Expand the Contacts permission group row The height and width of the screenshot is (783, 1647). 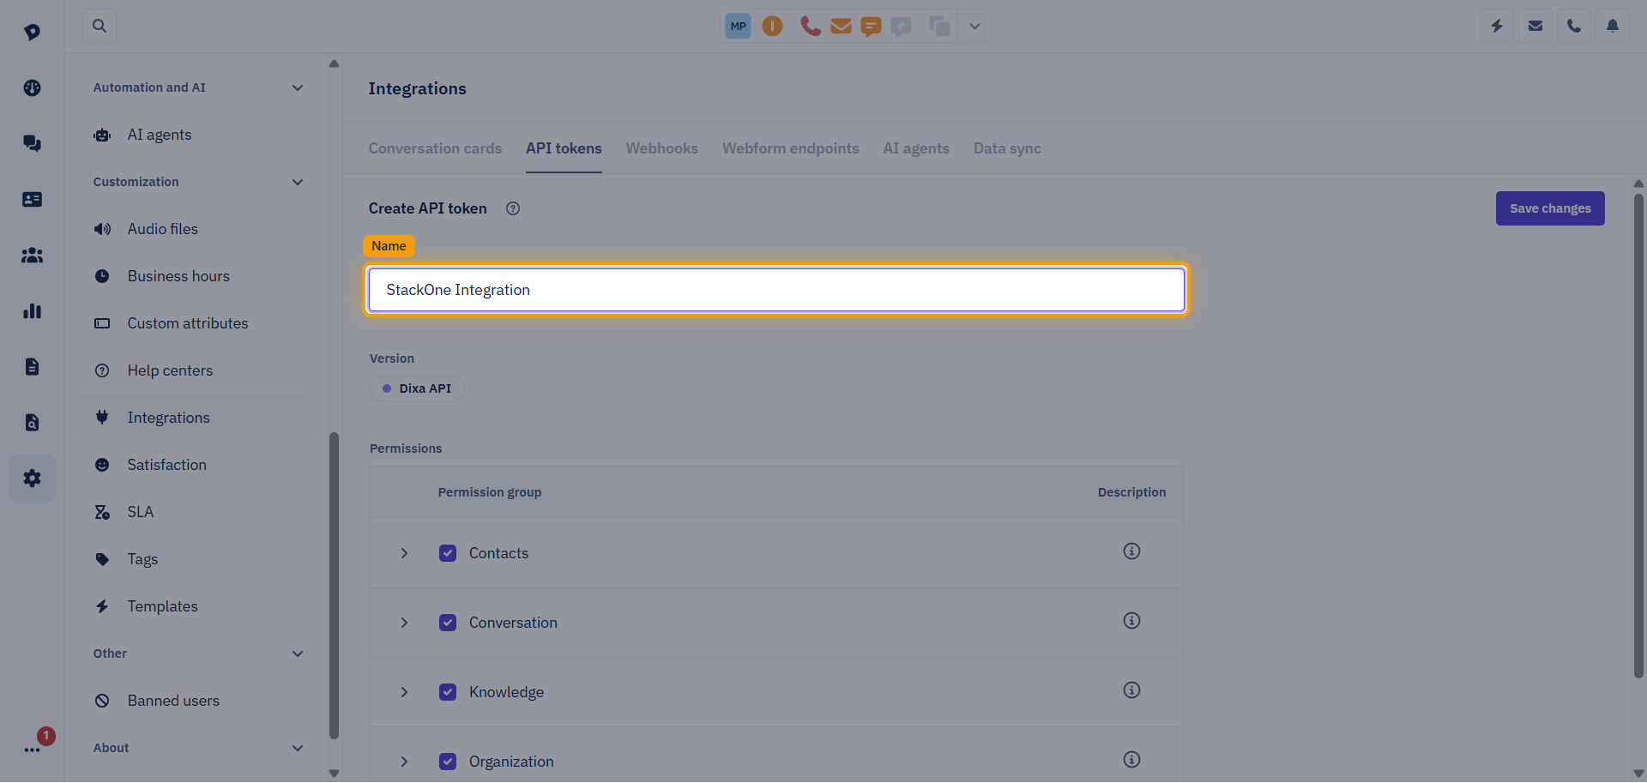coord(404,553)
